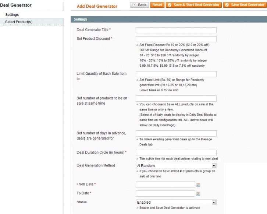Focus the Deal Generator Title field
This screenshot has width=267, height=214.
pos(176,30)
